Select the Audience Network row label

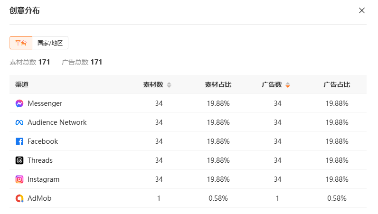pos(57,122)
